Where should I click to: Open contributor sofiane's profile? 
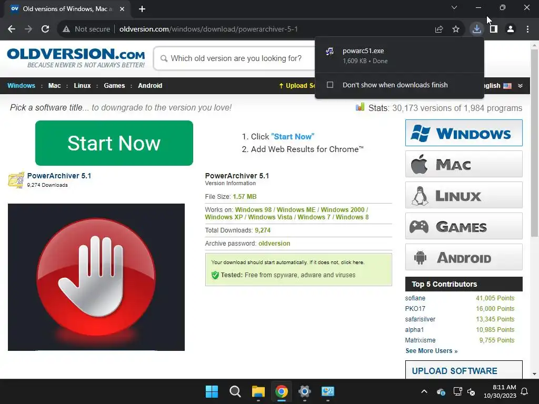[415, 298]
